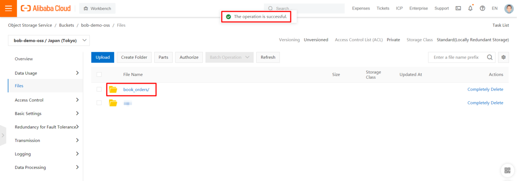Click the Storage Class column header
This screenshot has width=517, height=181.
pyautogui.click(x=374, y=75)
